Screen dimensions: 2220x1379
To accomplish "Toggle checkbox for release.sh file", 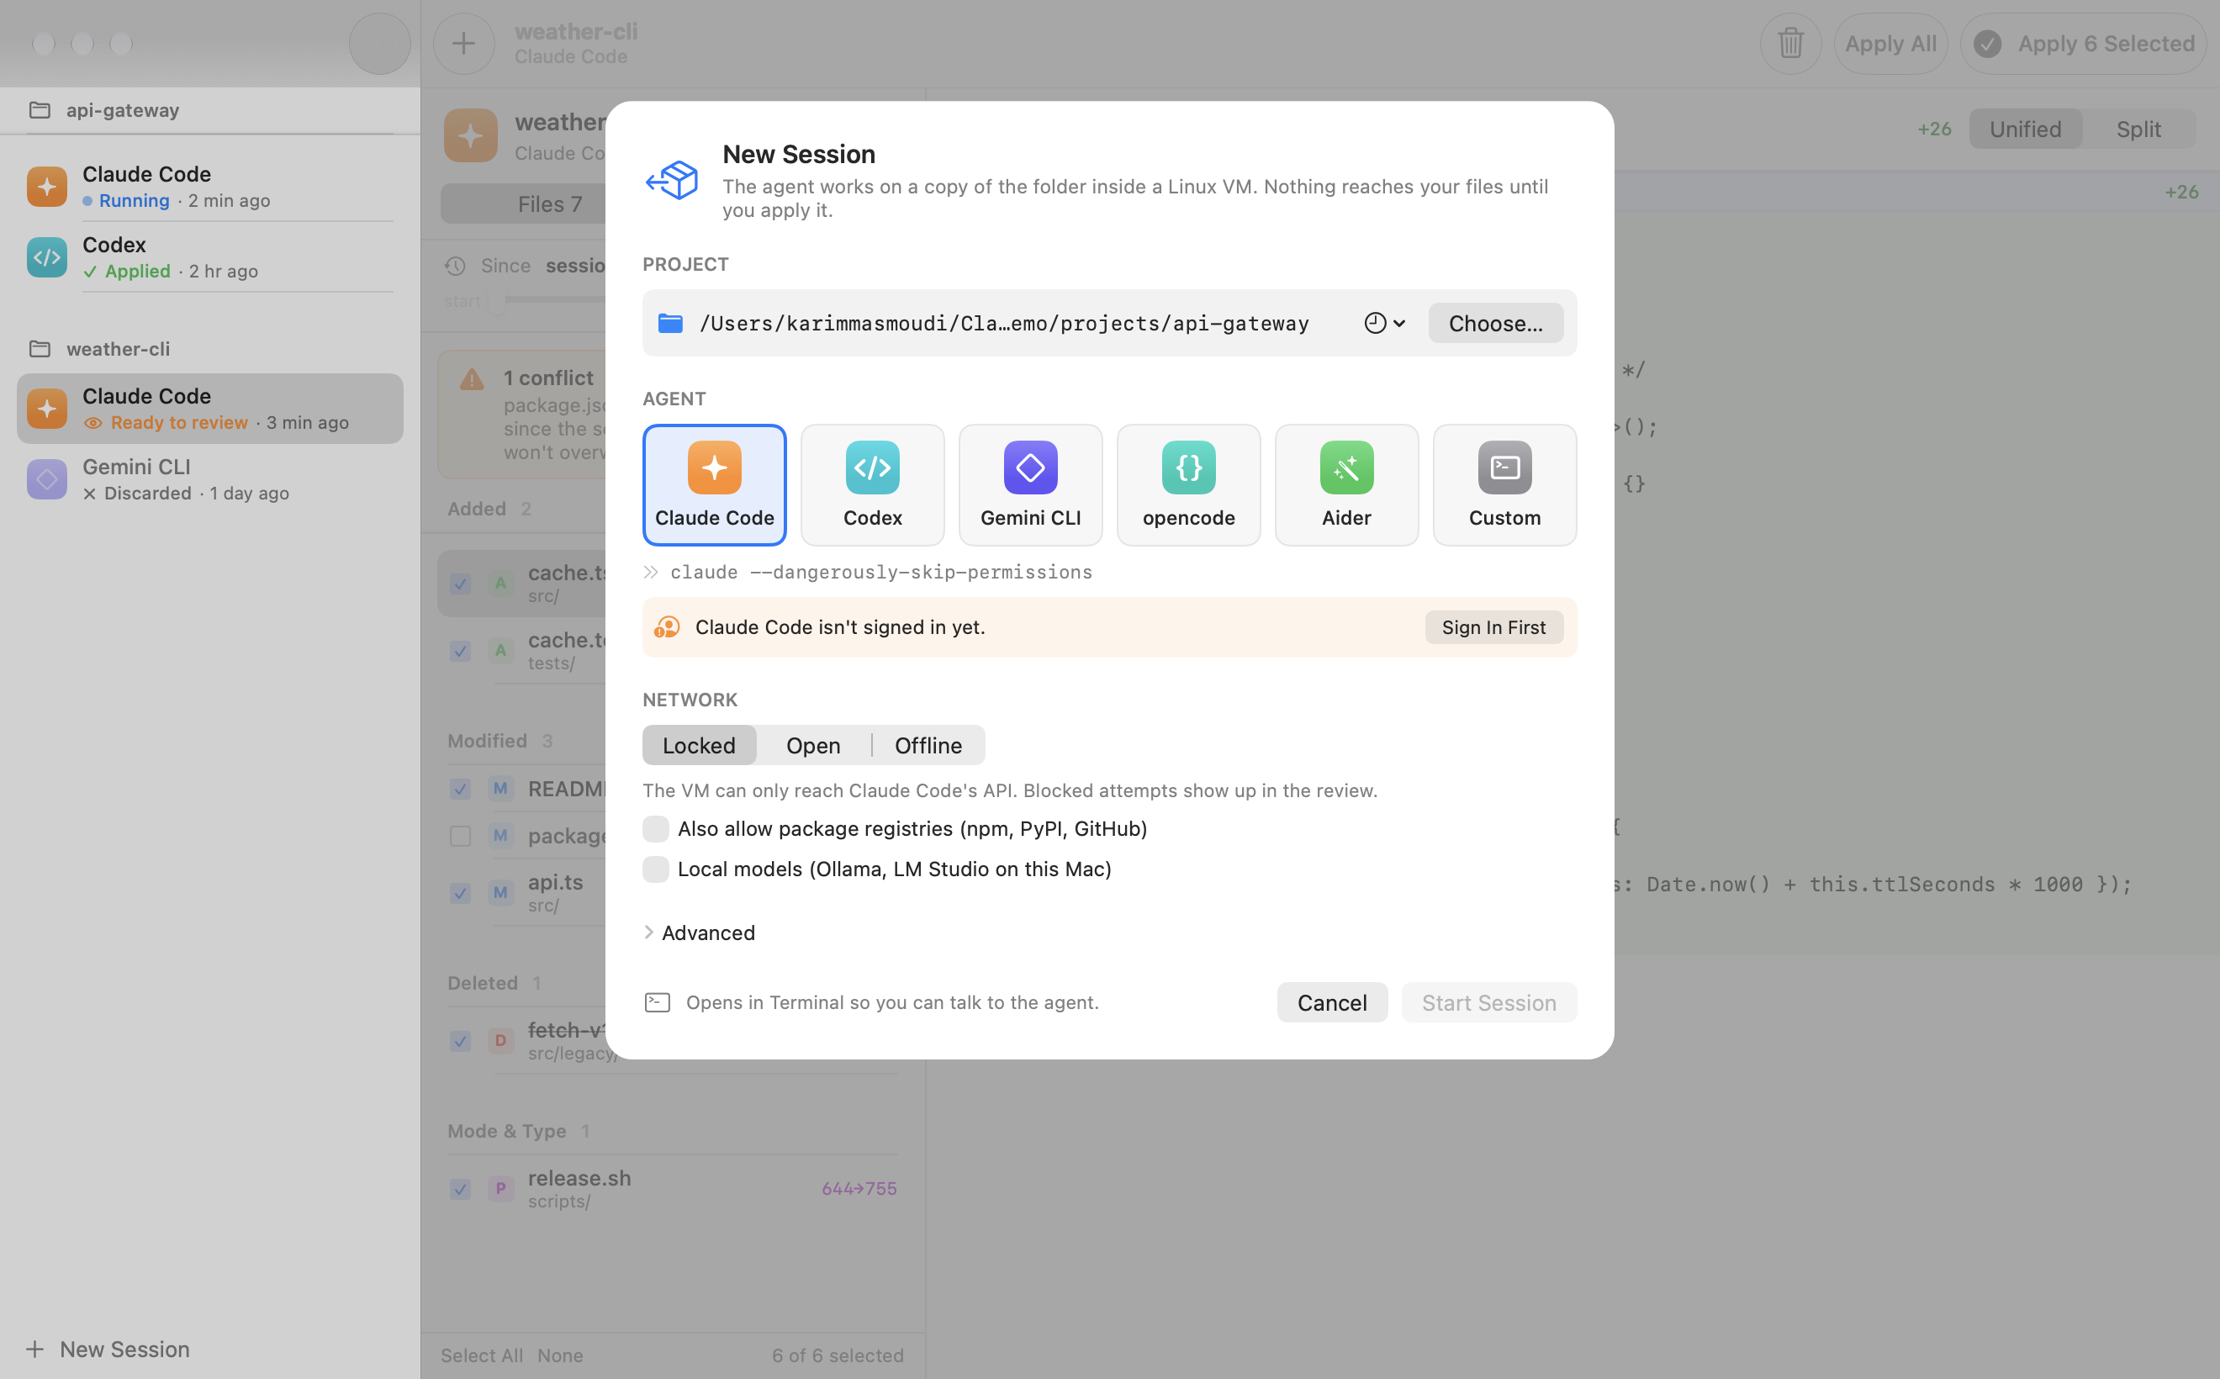I will tap(461, 1188).
